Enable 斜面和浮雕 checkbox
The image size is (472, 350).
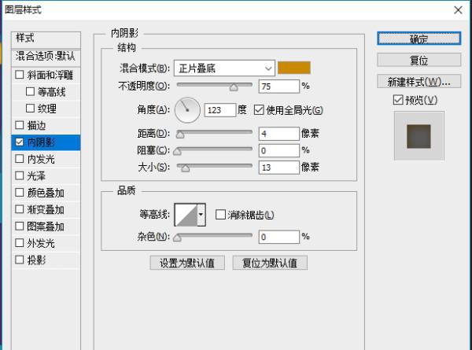point(20,75)
